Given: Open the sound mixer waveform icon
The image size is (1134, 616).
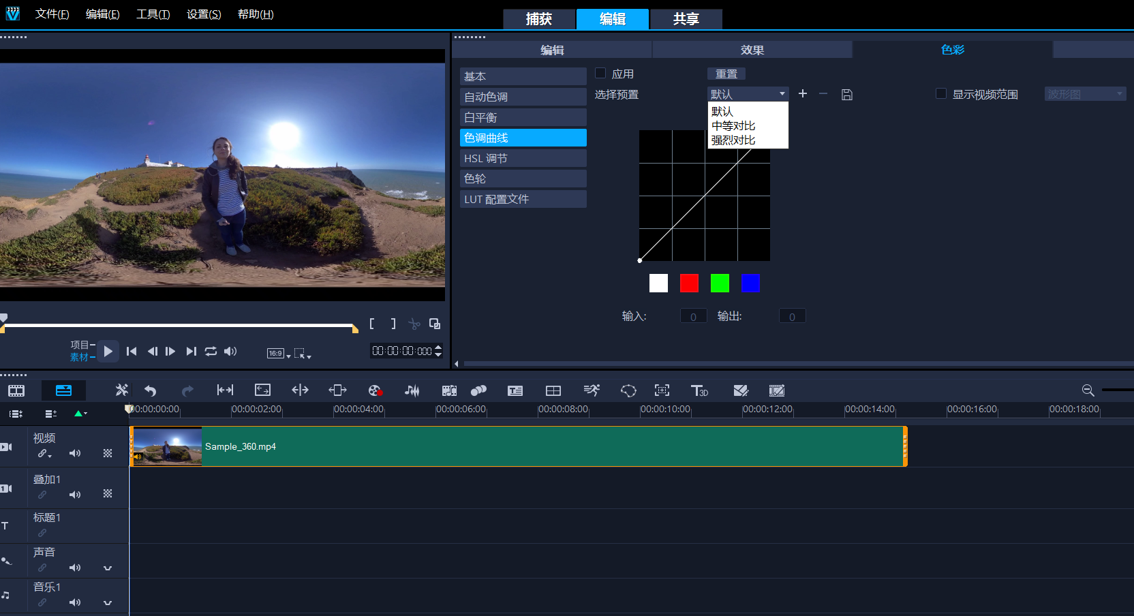Looking at the screenshot, I should (412, 390).
